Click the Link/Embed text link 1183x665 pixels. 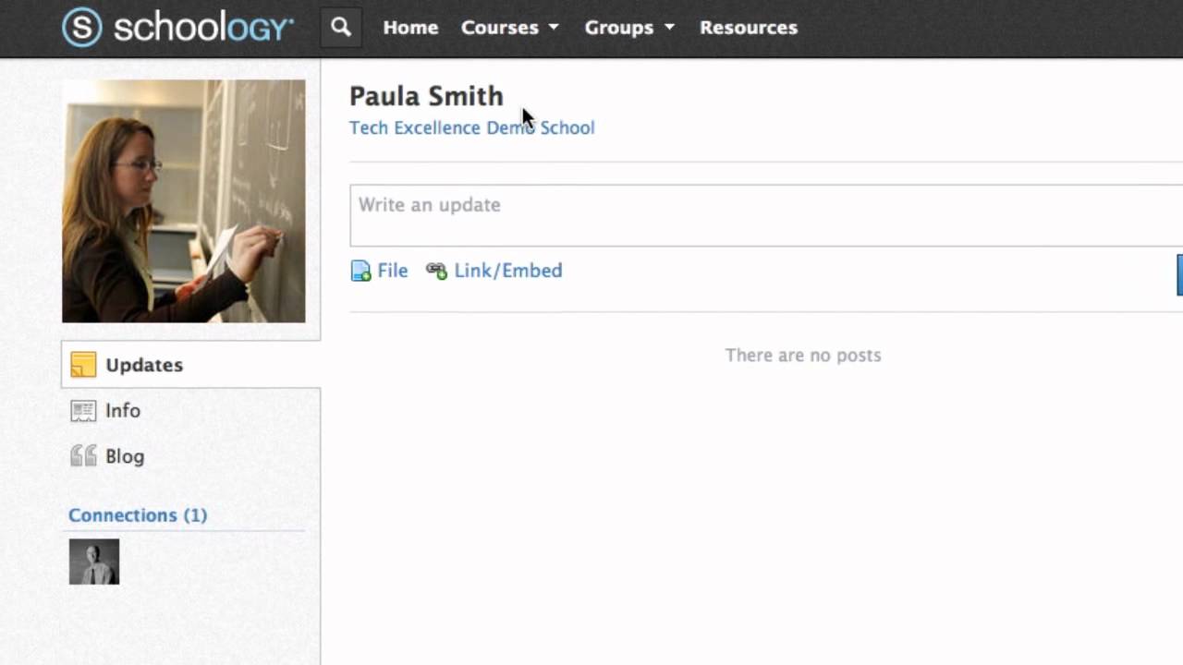(x=507, y=271)
